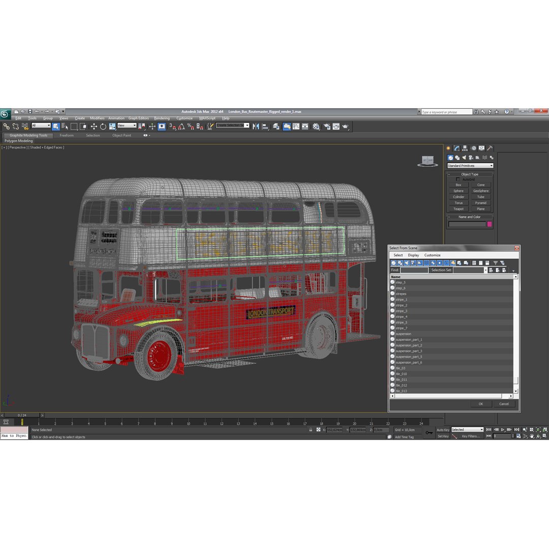Click the Set Key mode key icon
This screenshot has height=549, width=549.
click(x=429, y=433)
